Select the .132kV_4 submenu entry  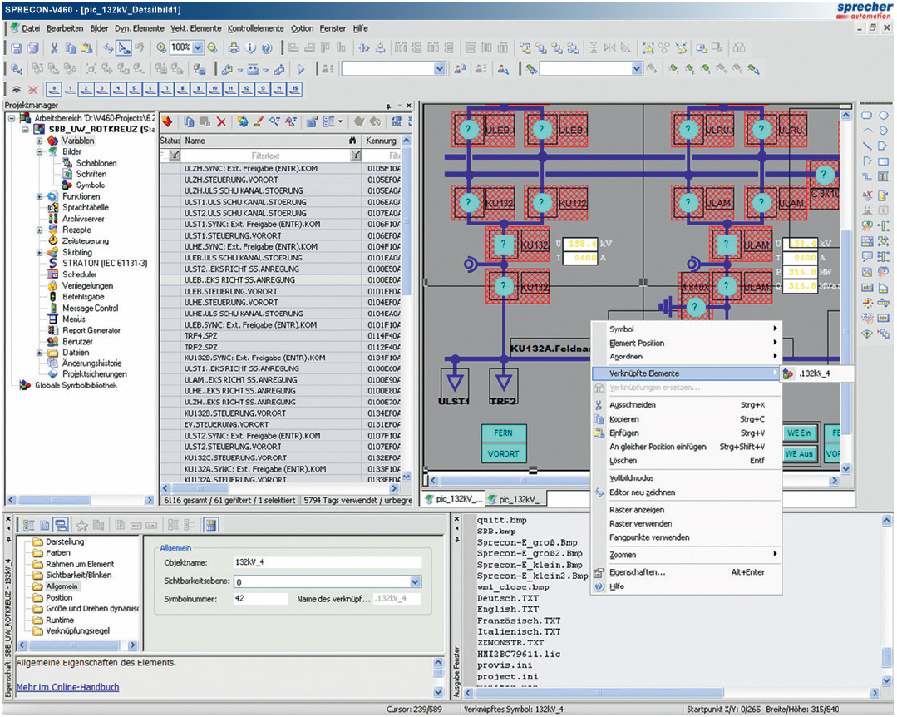(x=817, y=373)
